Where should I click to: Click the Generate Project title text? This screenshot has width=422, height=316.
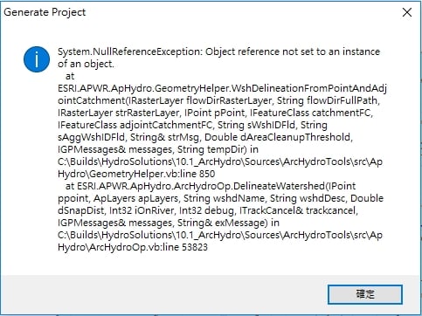click(45, 12)
